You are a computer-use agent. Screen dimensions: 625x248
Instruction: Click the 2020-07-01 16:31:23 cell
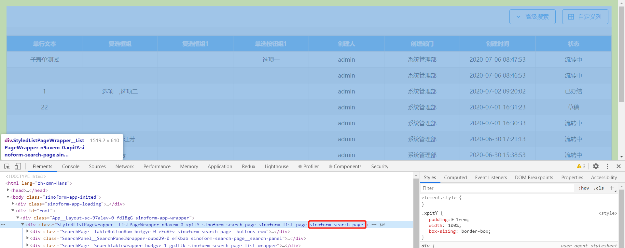point(497,107)
